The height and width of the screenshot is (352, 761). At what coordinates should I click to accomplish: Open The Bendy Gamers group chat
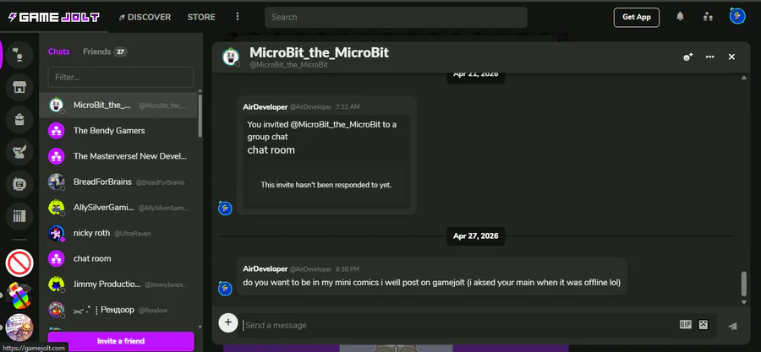point(118,130)
